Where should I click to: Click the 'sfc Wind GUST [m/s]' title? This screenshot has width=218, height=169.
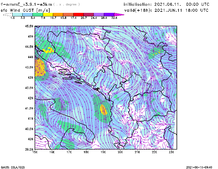25,10
